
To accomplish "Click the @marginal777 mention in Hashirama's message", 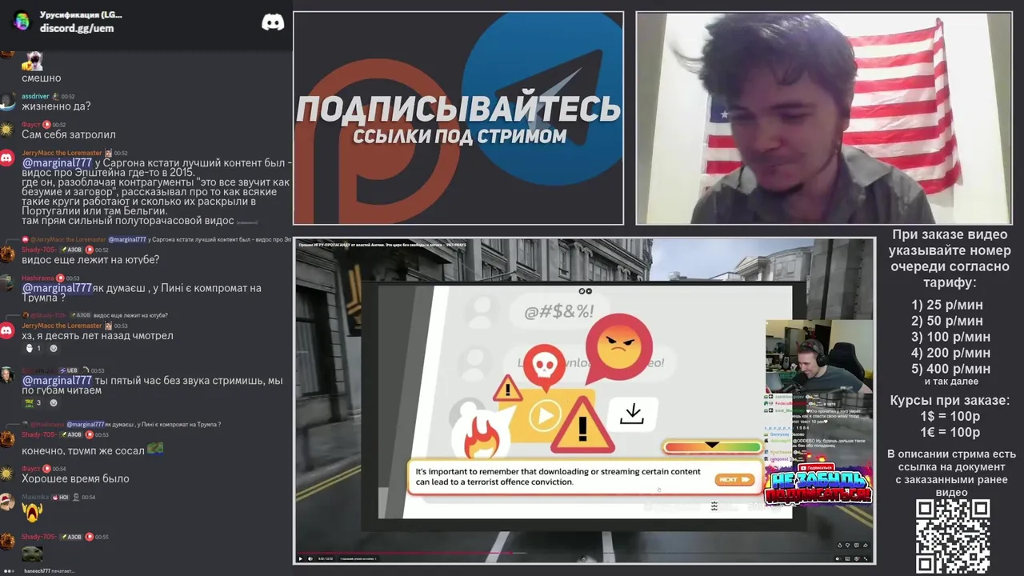I will click(57, 288).
